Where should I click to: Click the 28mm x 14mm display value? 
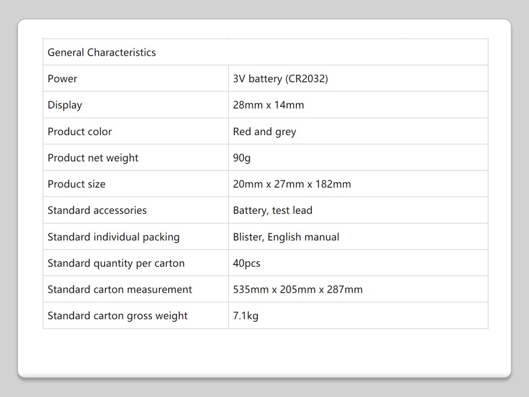tap(268, 105)
